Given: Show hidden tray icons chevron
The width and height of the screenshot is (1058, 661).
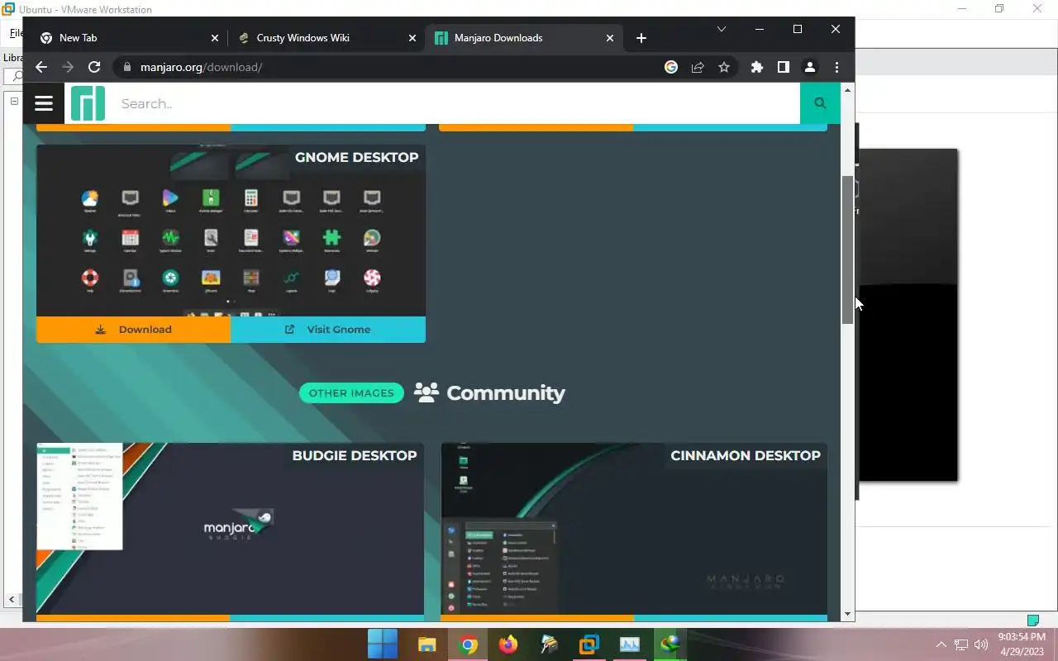Looking at the screenshot, I should click(941, 644).
